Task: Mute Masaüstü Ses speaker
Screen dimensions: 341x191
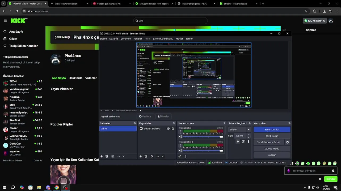Action: point(180,137)
